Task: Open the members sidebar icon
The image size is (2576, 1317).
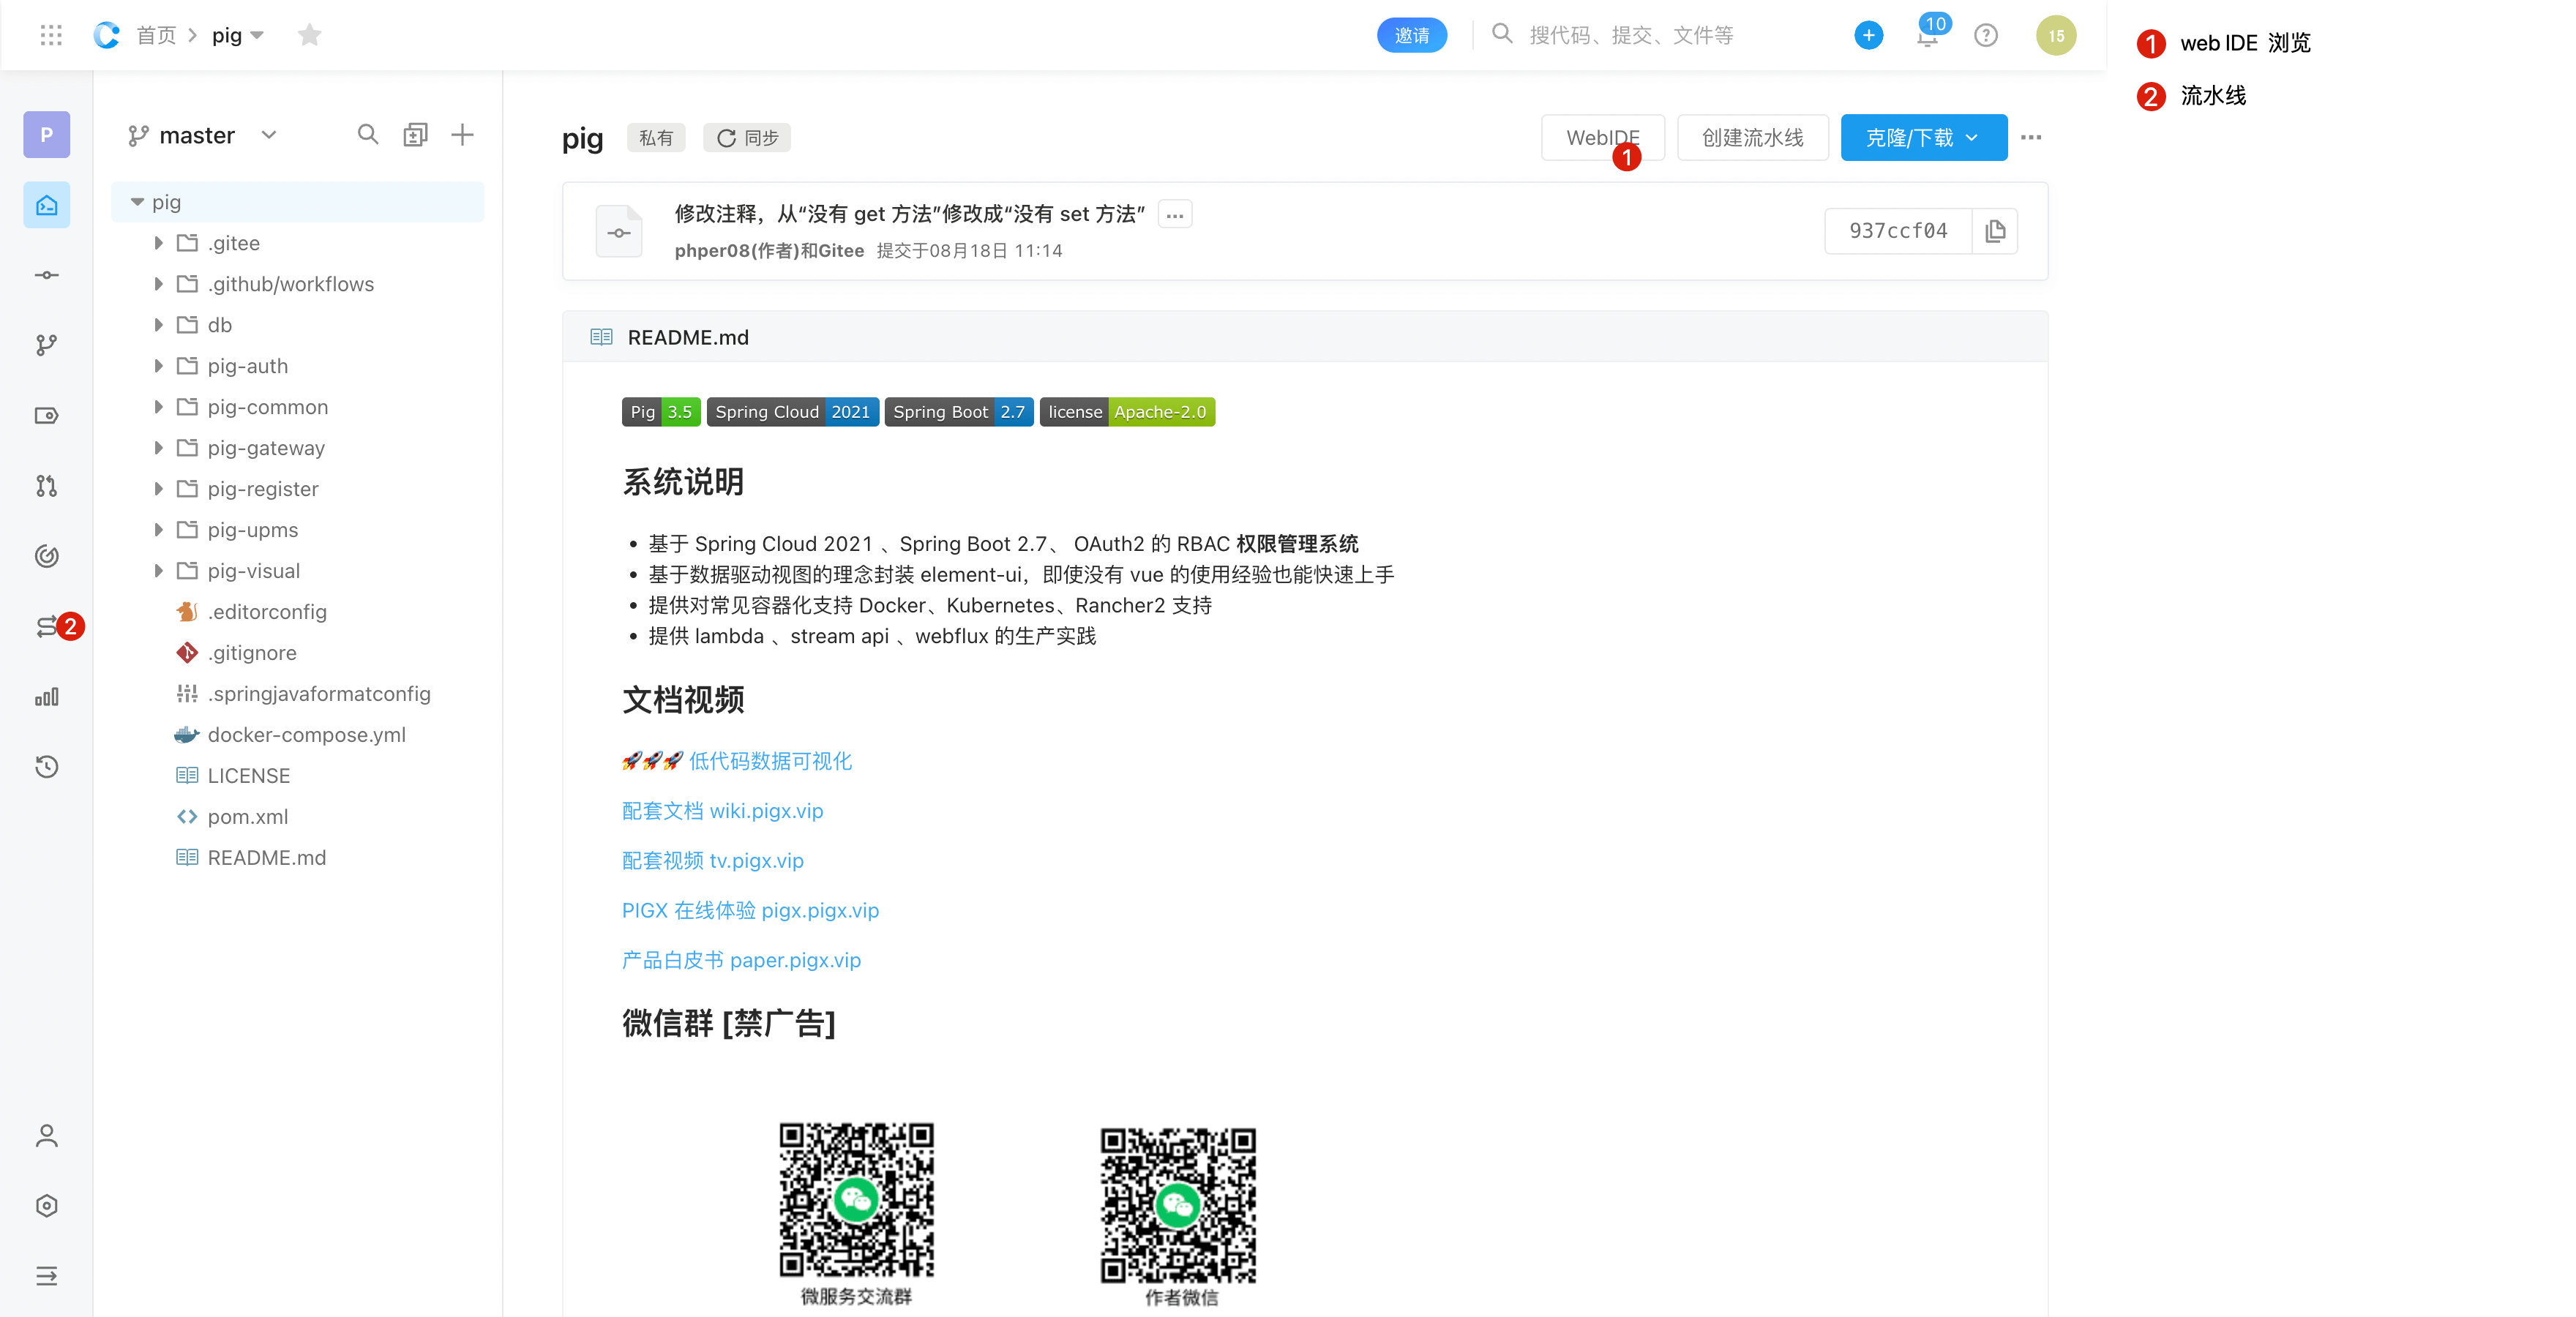Action: 47,1136
